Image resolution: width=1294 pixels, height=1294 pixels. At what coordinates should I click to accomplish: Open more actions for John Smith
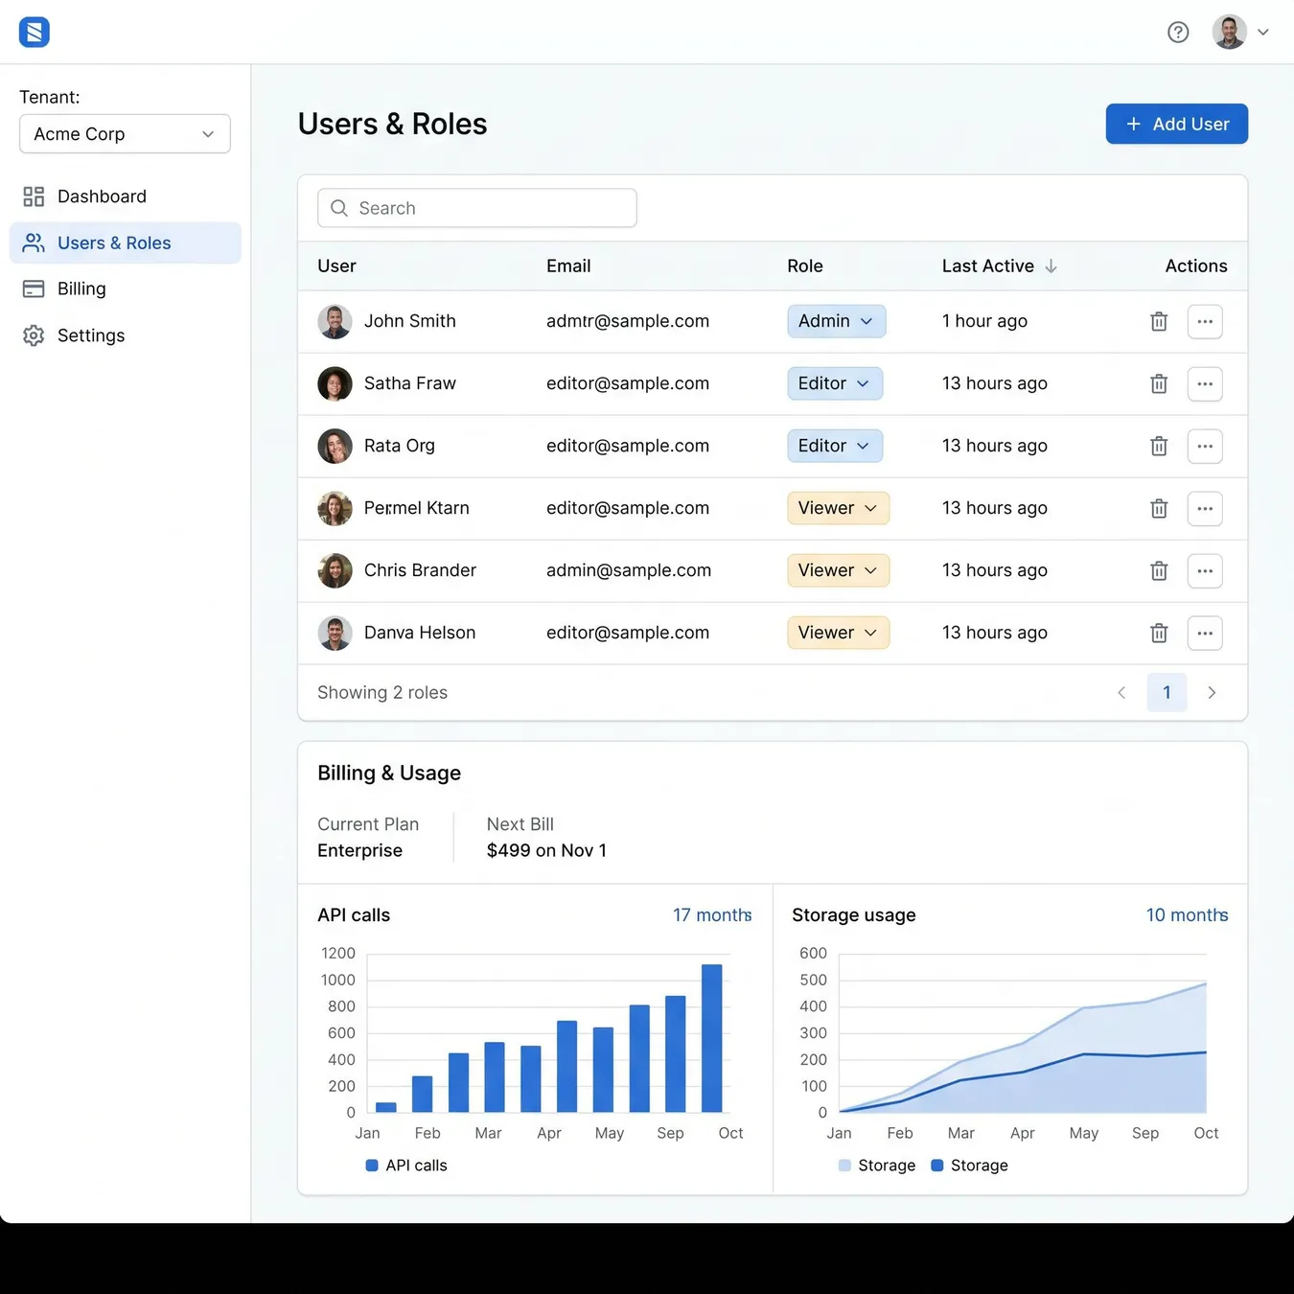pos(1205,321)
